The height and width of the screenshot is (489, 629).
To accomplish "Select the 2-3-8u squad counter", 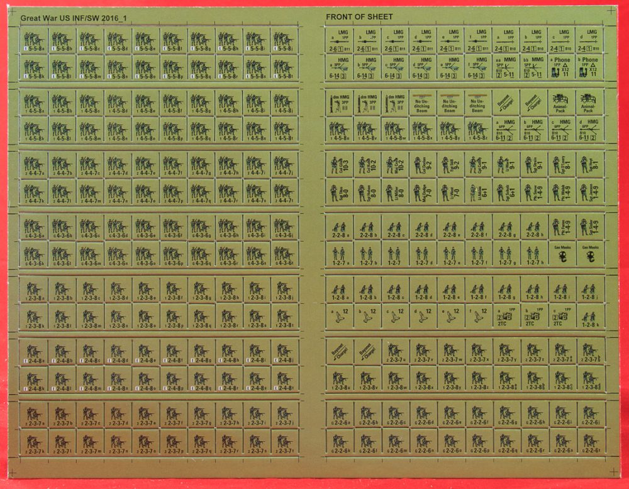I will pos(340,379).
